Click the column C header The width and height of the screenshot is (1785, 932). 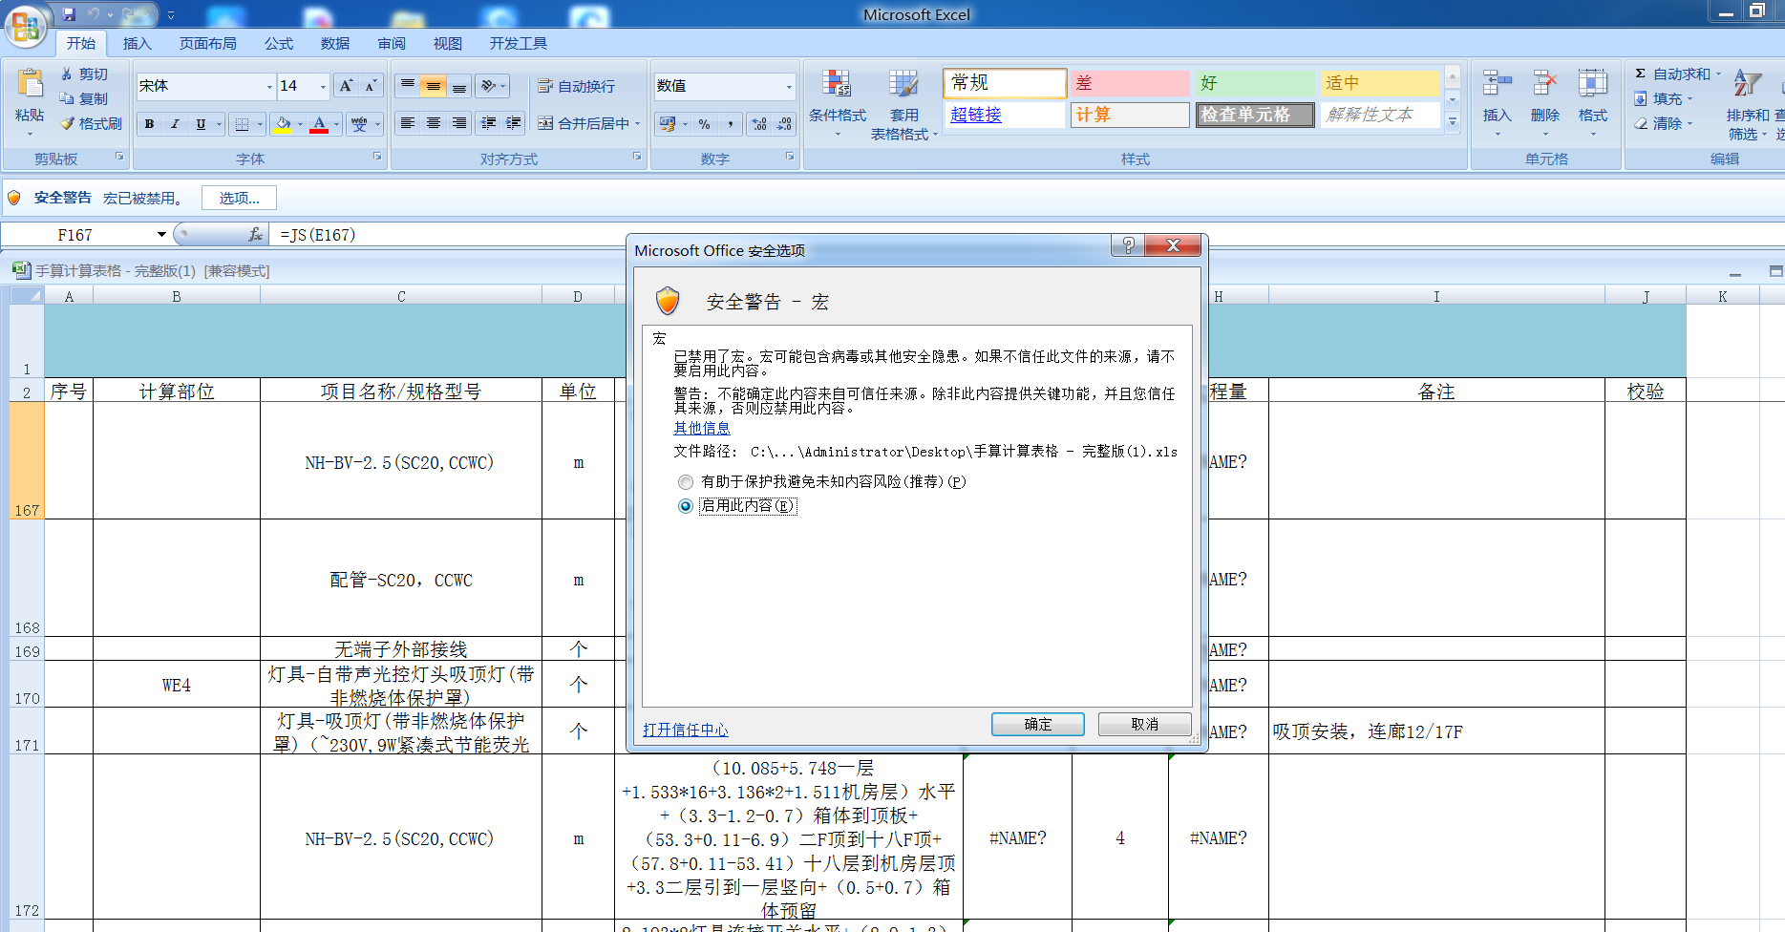pos(401,296)
